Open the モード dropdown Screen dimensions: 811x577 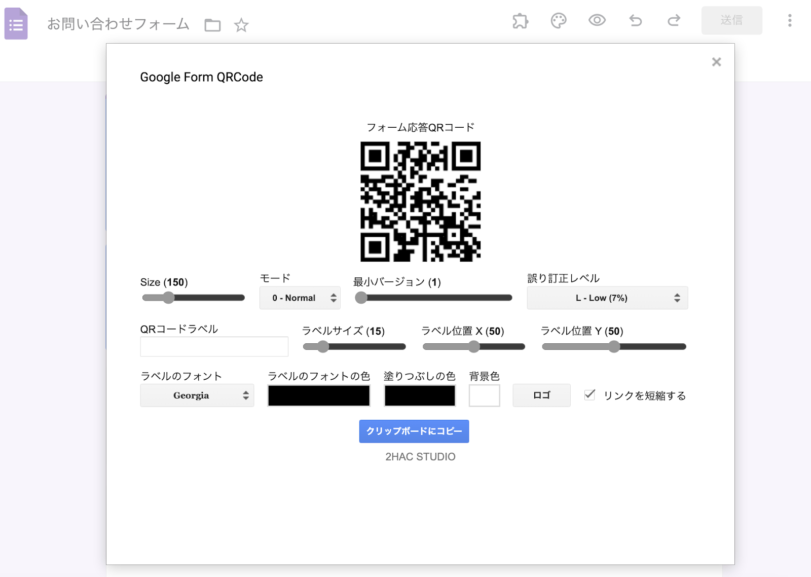point(300,298)
